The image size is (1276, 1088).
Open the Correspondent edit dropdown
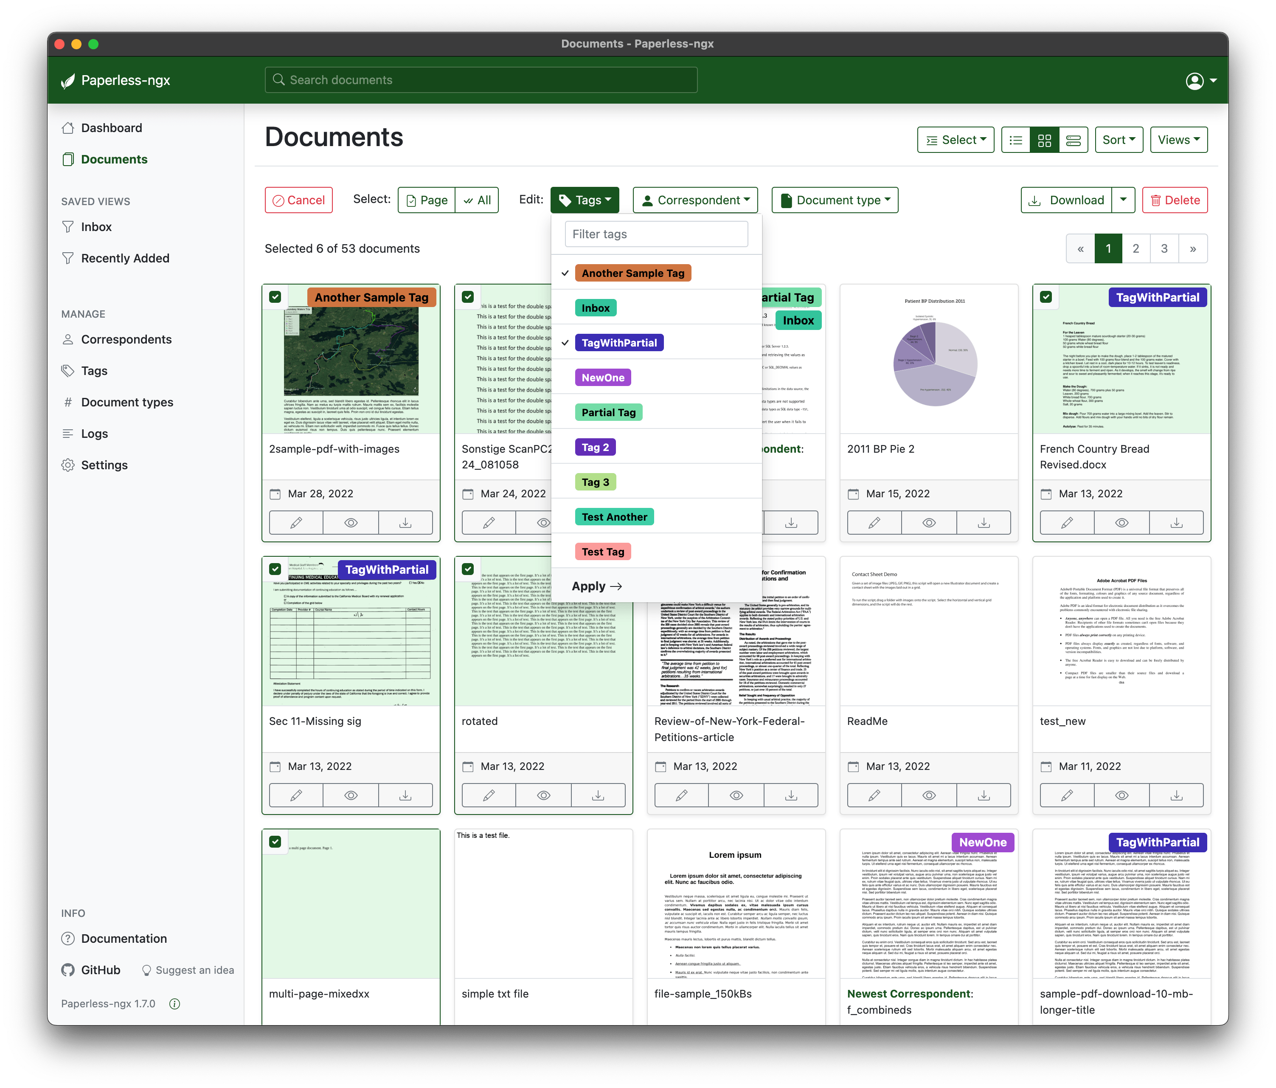tap(695, 200)
